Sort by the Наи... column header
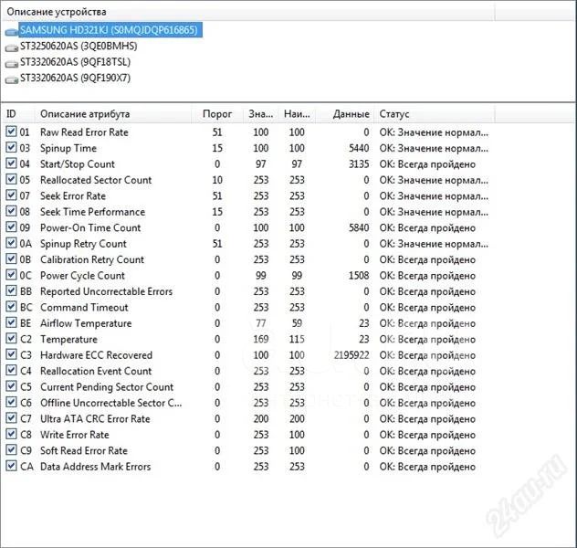 (297, 114)
